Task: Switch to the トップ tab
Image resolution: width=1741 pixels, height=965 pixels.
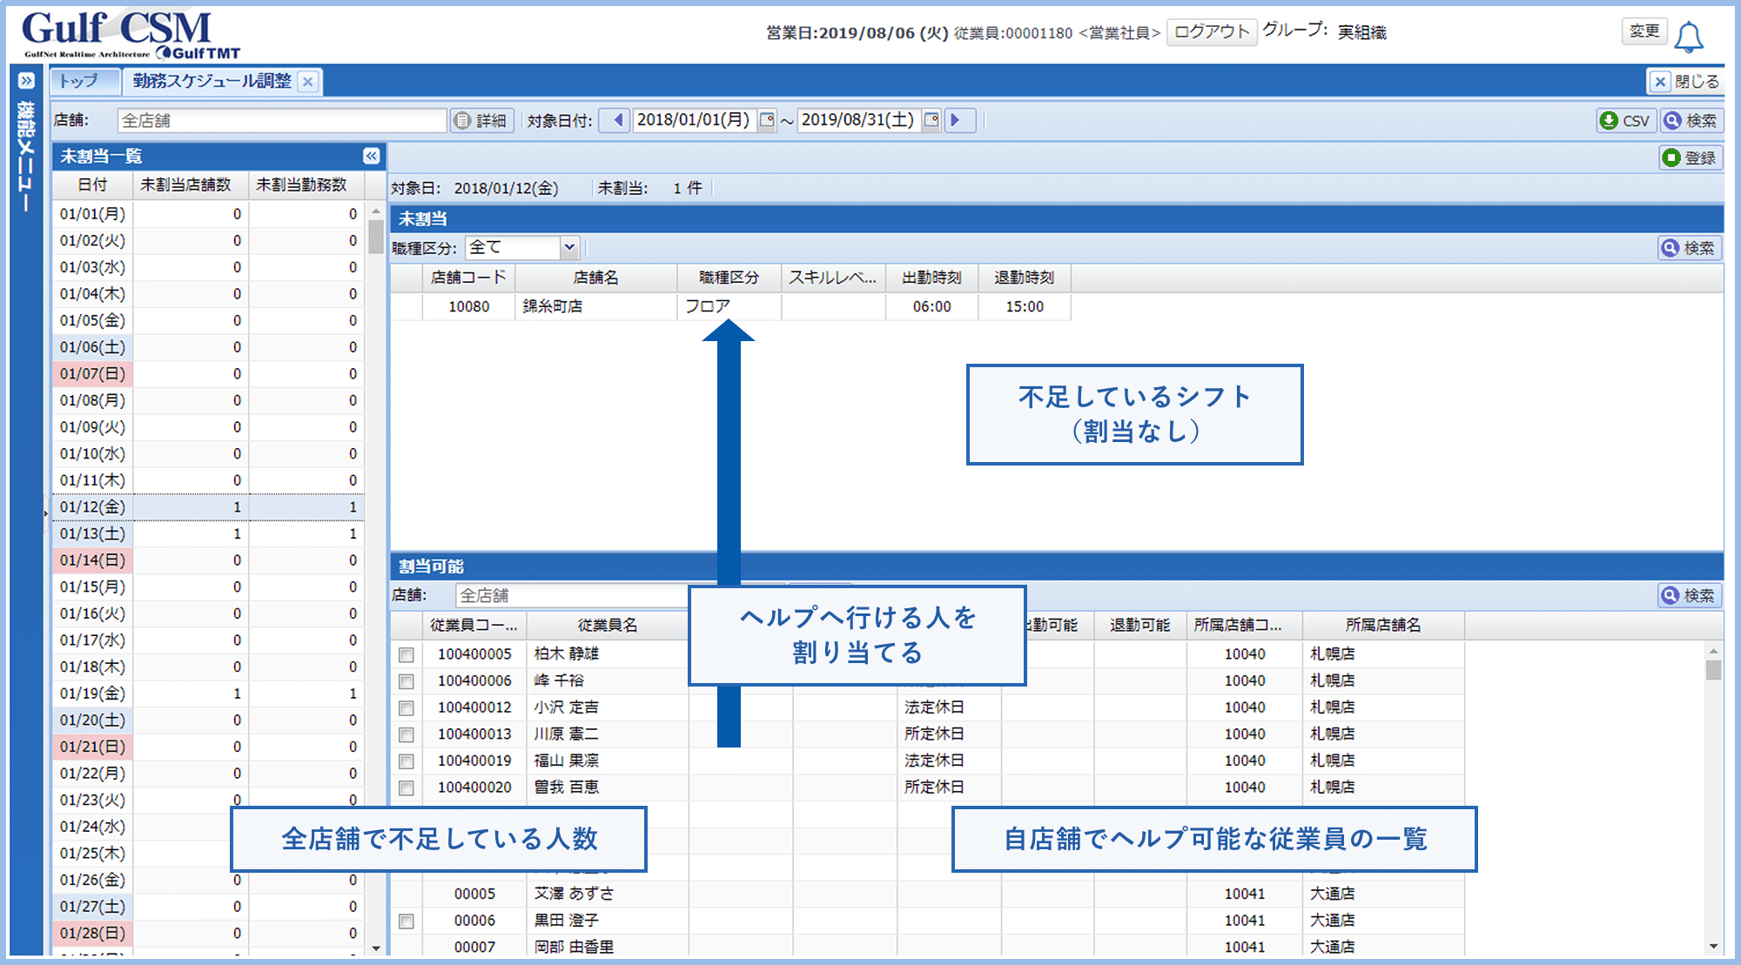Action: click(x=84, y=81)
